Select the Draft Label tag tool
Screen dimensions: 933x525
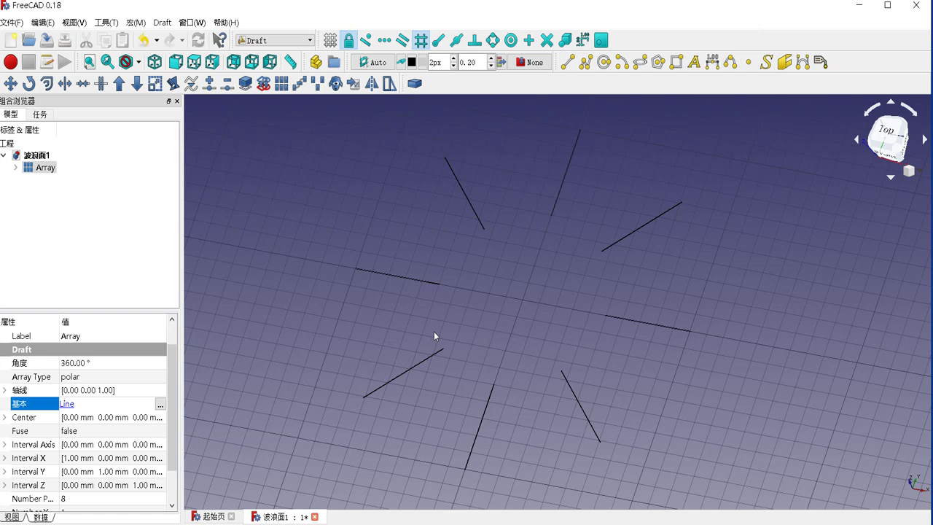[820, 62]
